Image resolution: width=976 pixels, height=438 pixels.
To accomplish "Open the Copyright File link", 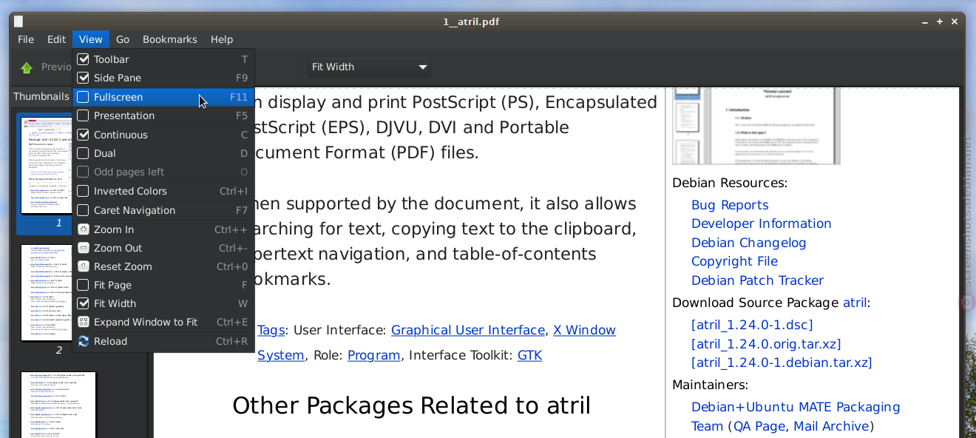I will pyautogui.click(x=735, y=261).
